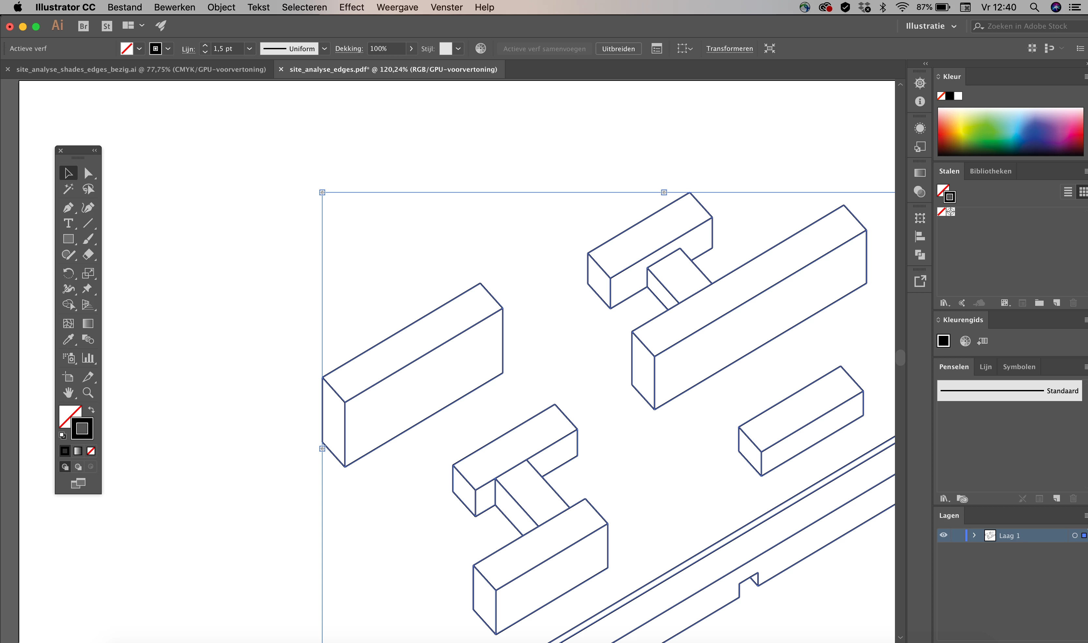Image resolution: width=1088 pixels, height=643 pixels.
Task: Select the Eyedropper tool
Action: 68,339
